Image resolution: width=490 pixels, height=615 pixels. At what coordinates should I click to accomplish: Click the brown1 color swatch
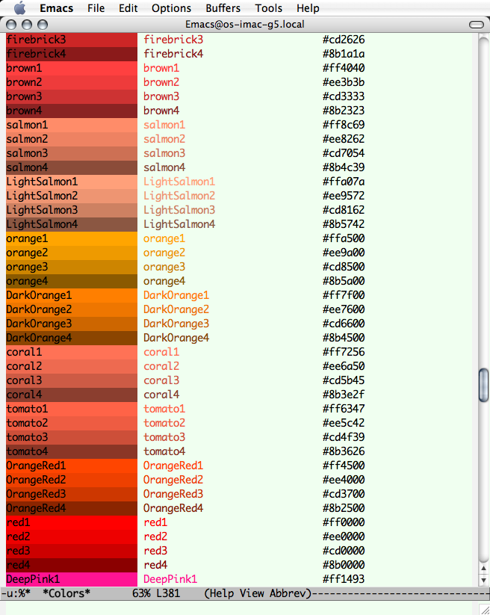(x=72, y=68)
